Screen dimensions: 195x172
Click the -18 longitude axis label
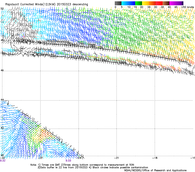155,158
